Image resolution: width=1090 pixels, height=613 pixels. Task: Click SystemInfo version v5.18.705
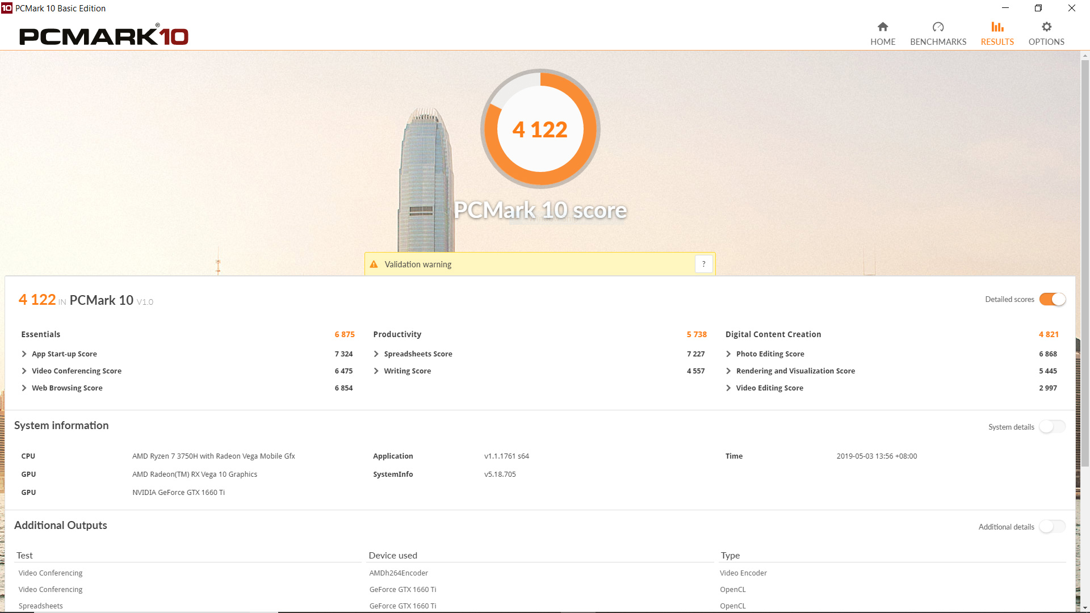500,474
